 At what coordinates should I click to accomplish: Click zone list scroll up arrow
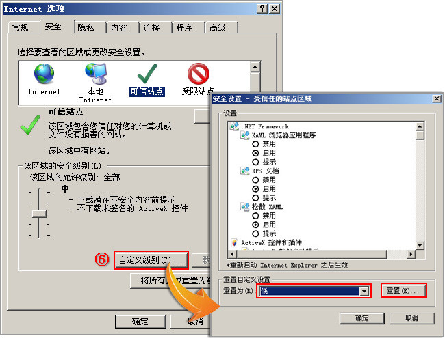click(x=255, y=67)
